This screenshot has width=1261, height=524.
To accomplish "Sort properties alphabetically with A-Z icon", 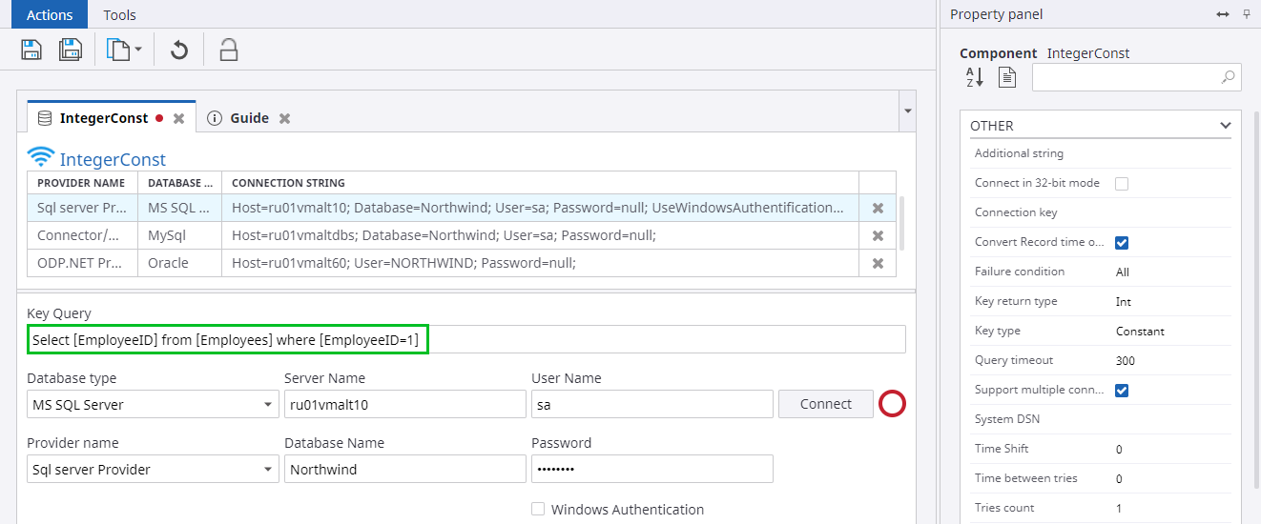I will (x=974, y=78).
